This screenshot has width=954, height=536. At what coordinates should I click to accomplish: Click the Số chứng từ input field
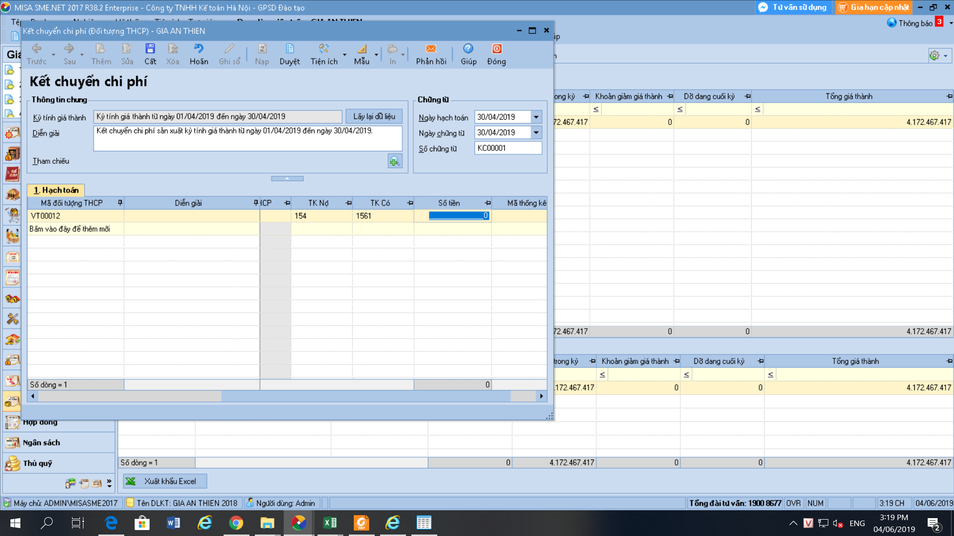[507, 148]
